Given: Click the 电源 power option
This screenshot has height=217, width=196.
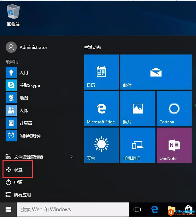Looking at the screenshot, I should click(14, 182).
